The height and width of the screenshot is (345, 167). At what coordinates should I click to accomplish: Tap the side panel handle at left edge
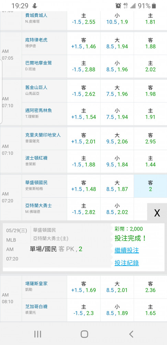1,91
